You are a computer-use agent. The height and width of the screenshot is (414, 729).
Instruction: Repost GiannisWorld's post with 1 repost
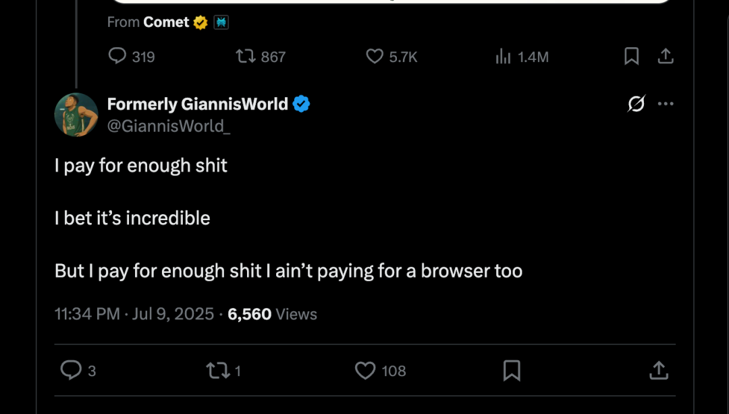(217, 370)
